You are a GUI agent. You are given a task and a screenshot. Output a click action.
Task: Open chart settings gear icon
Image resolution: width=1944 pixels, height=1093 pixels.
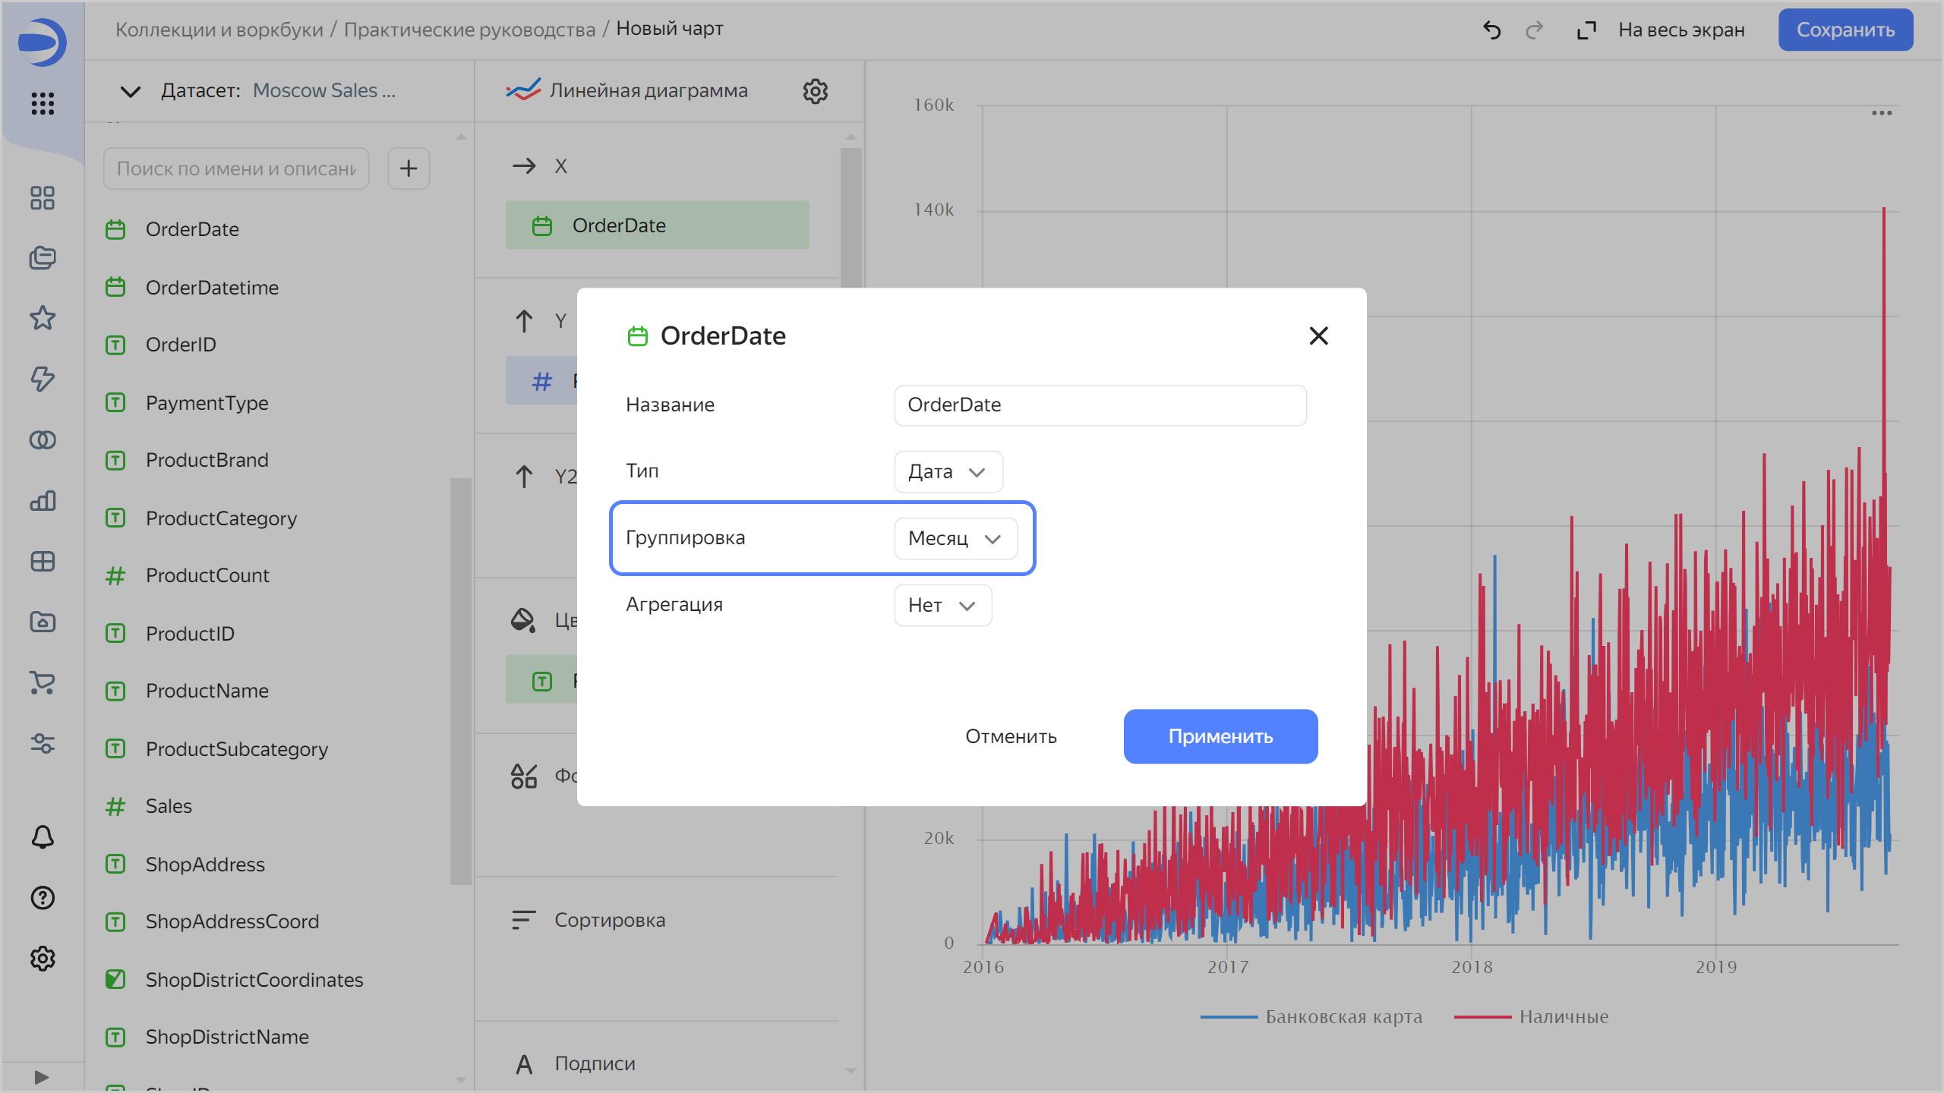click(815, 91)
